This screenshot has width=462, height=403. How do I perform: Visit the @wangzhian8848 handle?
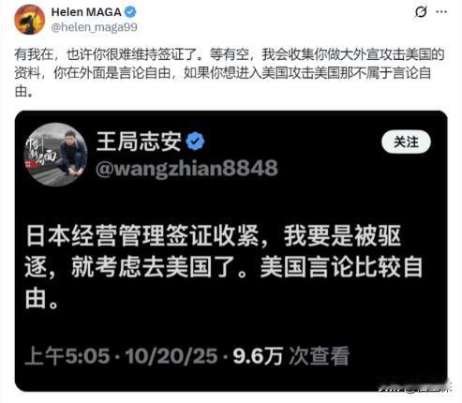coord(186,168)
